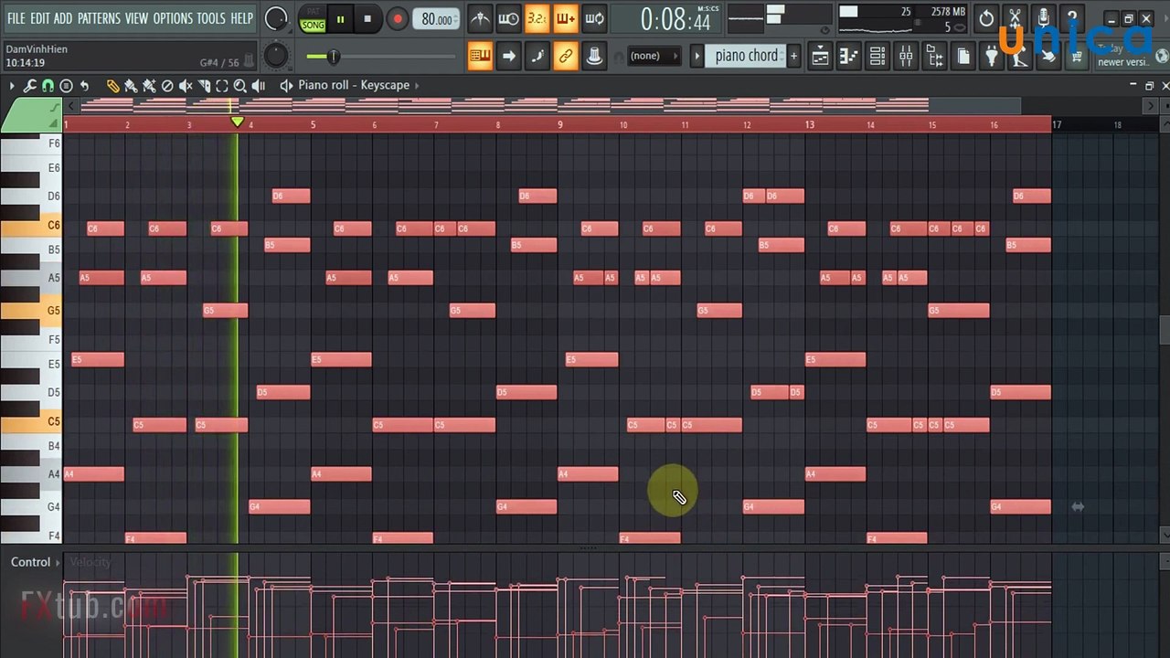Image resolution: width=1170 pixels, height=658 pixels.
Task: Select the Slice tool
Action: (x=203, y=85)
